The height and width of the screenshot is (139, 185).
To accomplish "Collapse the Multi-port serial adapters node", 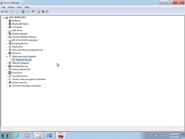I will [x=7, y=57].
